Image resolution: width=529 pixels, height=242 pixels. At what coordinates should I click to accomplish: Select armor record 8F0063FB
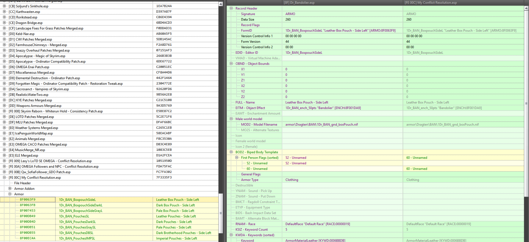(27, 205)
